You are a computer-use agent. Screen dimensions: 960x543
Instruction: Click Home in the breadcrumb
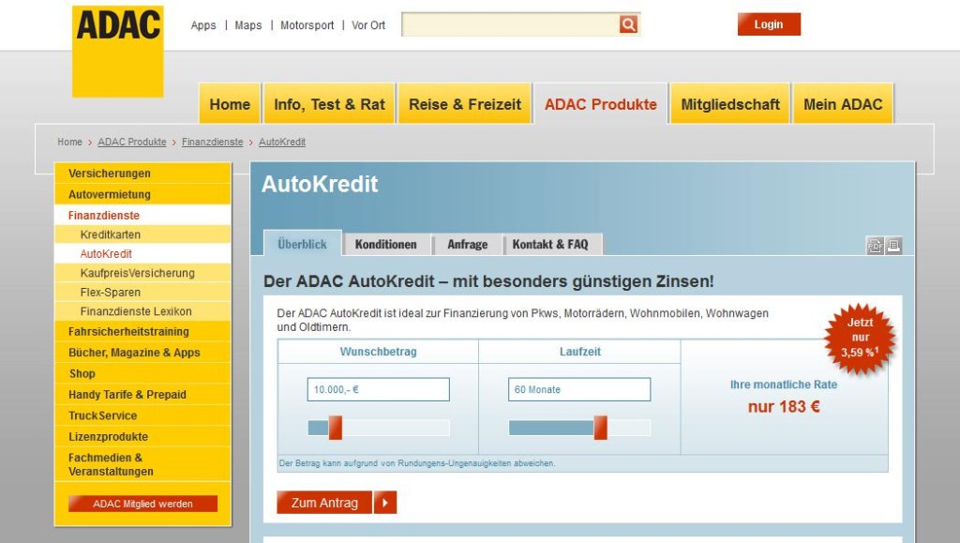pyautogui.click(x=69, y=142)
